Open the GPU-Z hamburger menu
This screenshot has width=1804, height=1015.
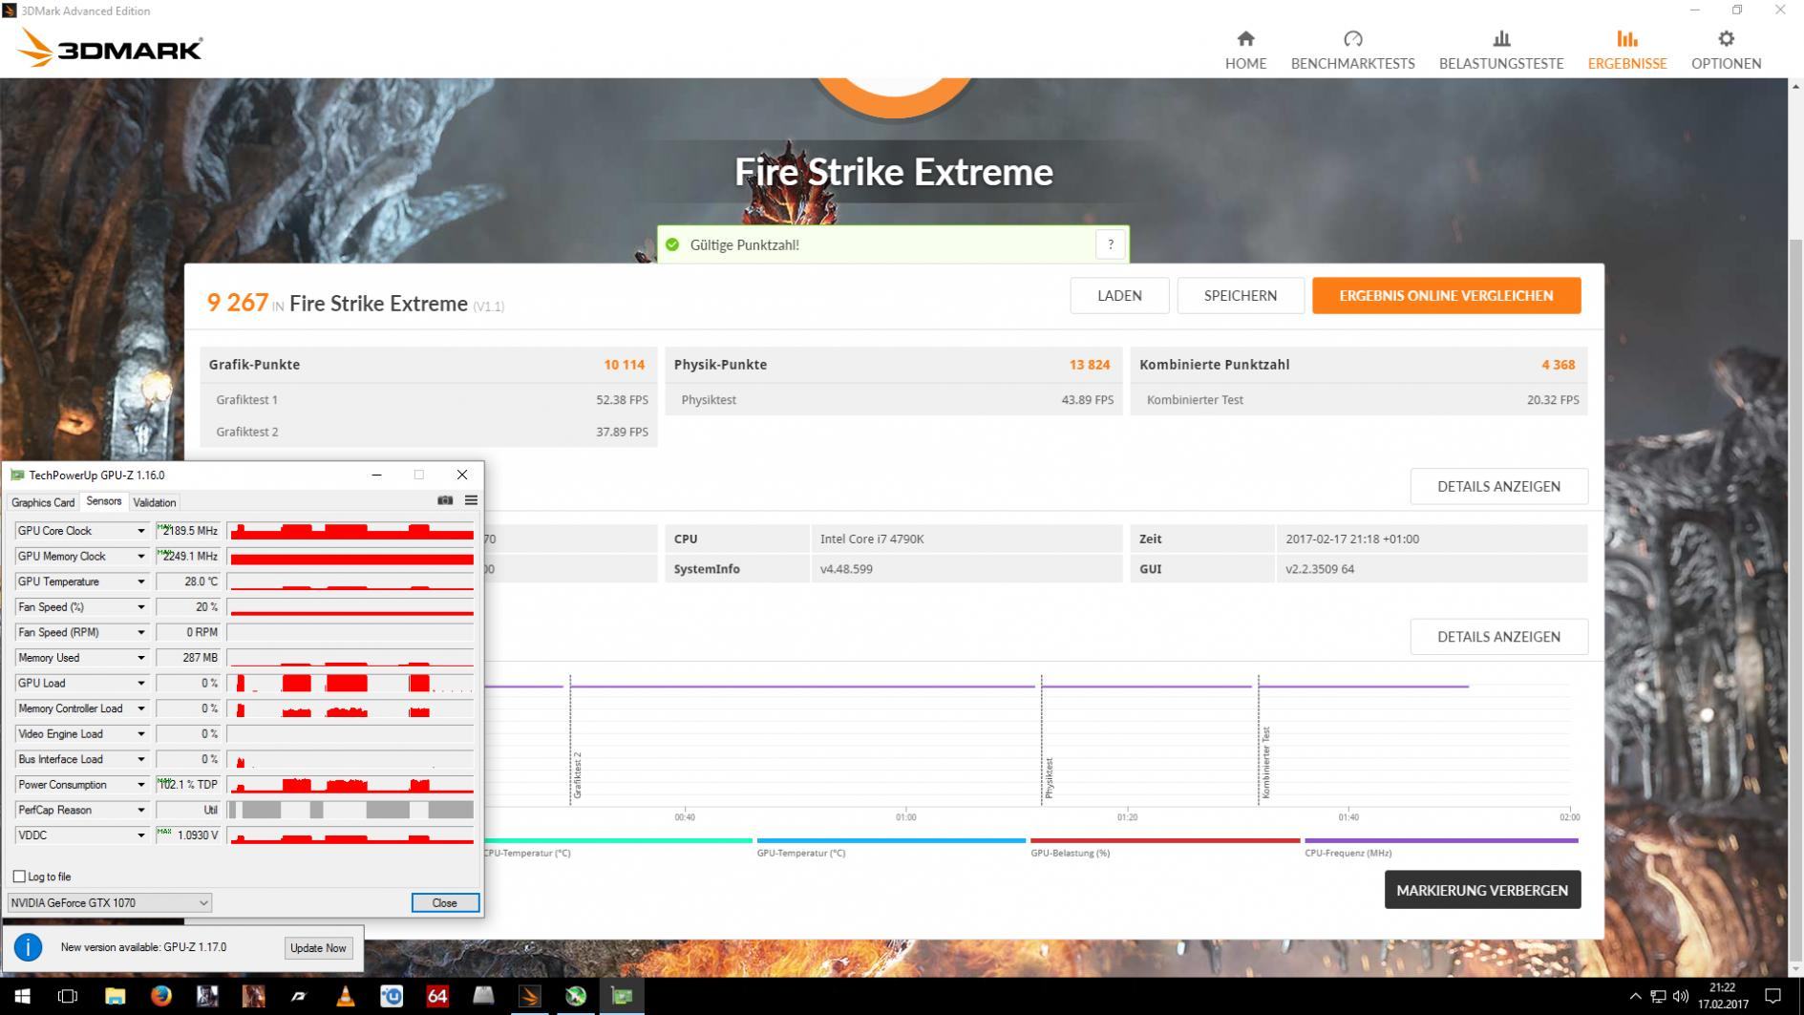click(471, 500)
